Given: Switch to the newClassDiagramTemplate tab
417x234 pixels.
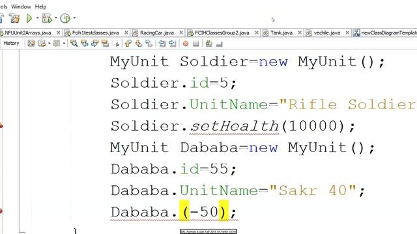Looking at the screenshot, I should (385, 33).
